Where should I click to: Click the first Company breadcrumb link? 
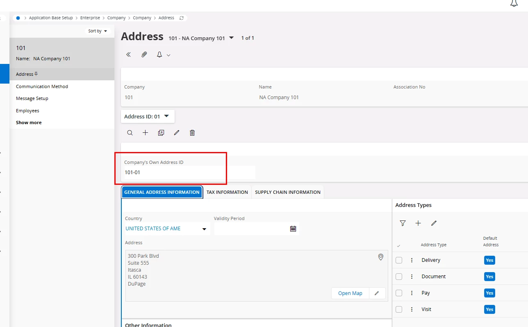coord(116,18)
